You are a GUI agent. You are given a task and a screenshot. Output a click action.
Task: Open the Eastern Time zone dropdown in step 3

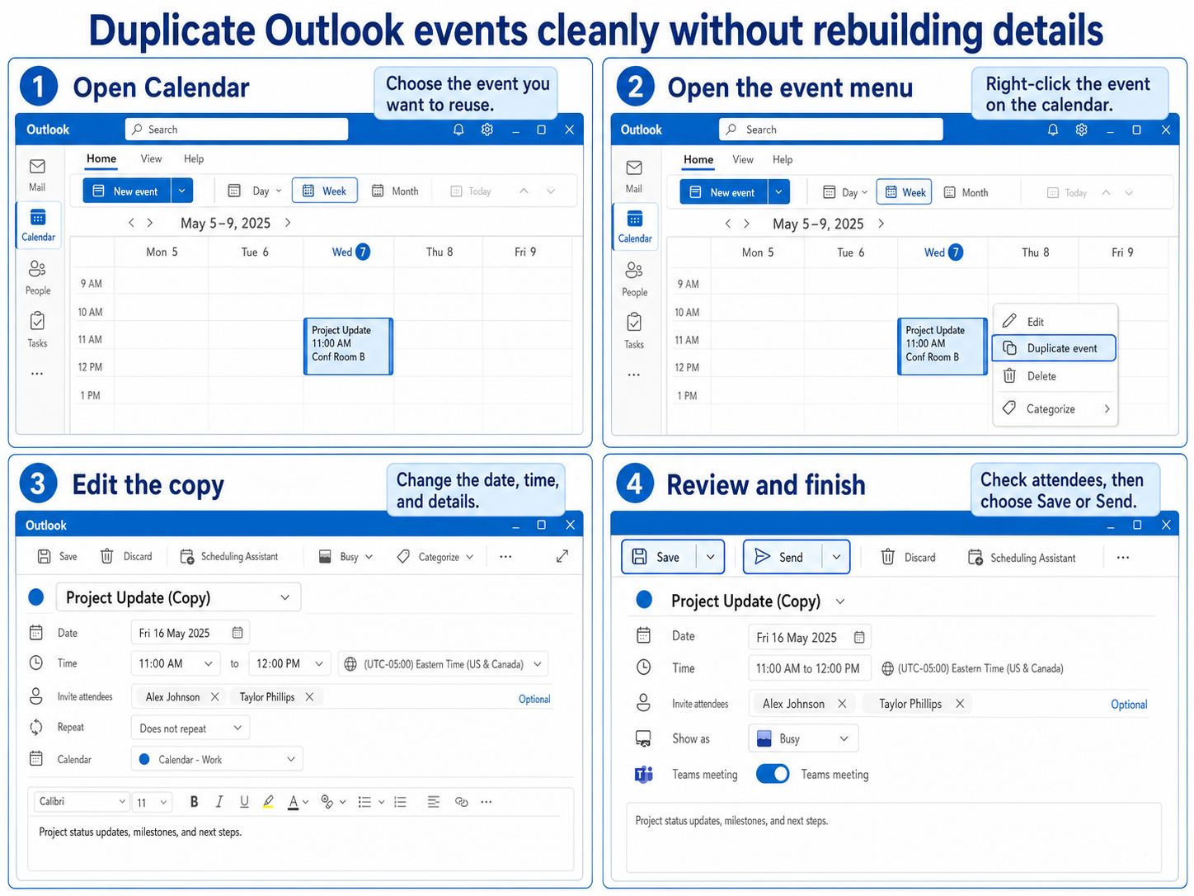pos(444,664)
